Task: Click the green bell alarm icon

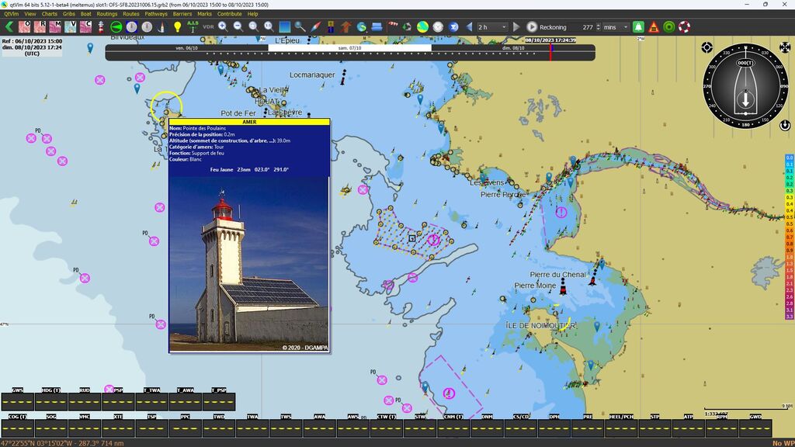Action: (x=638, y=27)
